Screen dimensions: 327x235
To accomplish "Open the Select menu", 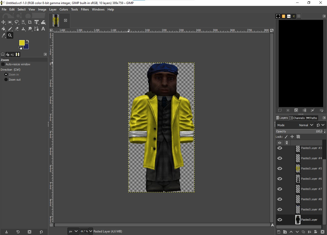I will point(21,9).
